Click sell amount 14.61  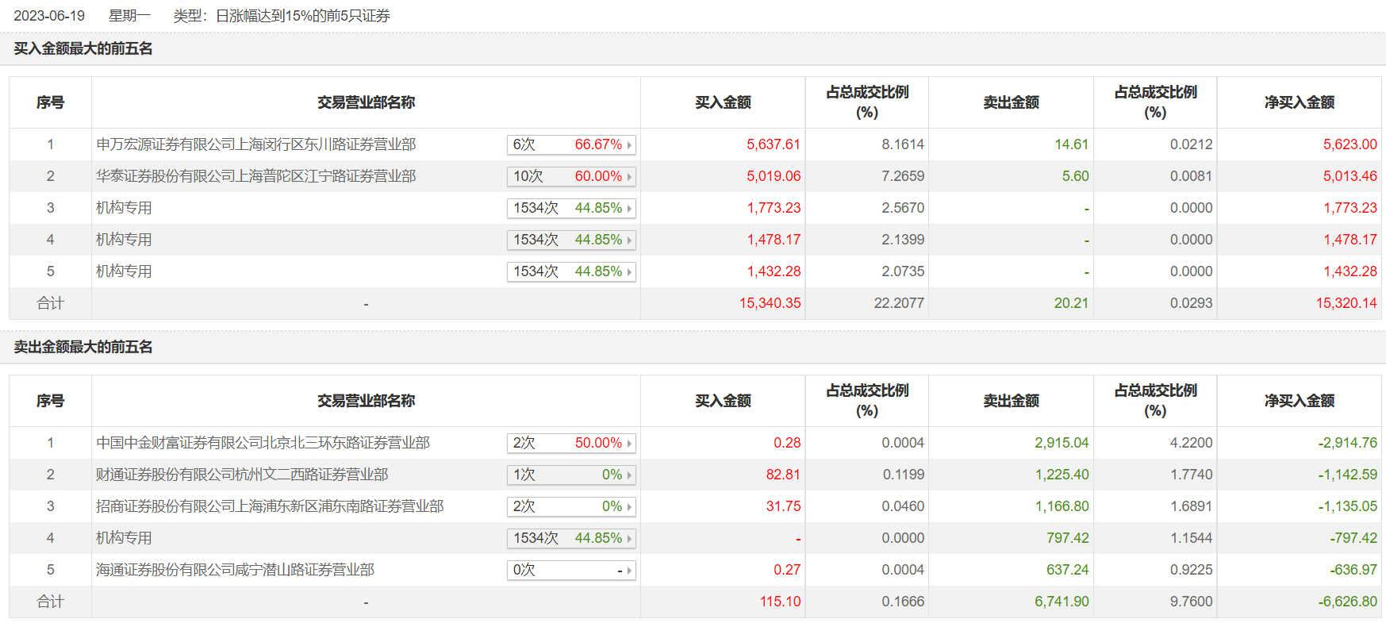tap(1072, 144)
